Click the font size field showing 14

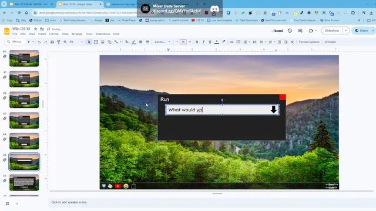183,42
